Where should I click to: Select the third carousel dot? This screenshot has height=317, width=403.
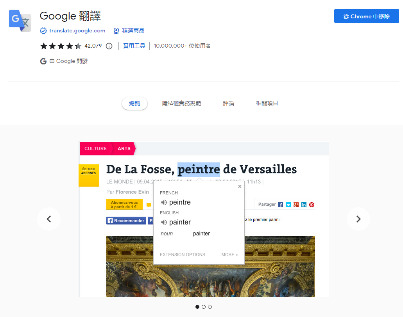coord(210,307)
